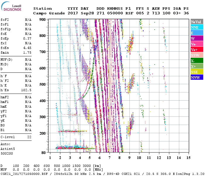The height and width of the screenshot is (176, 205).
Task: Select the NoVal legend swatch
Action: (197, 22)
